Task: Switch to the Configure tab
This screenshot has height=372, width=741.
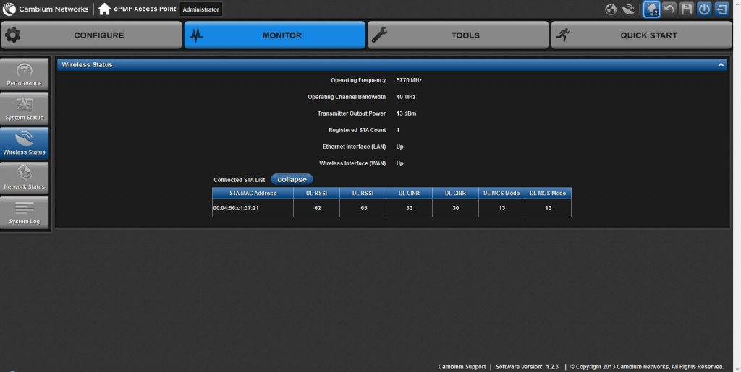Action: (91, 35)
